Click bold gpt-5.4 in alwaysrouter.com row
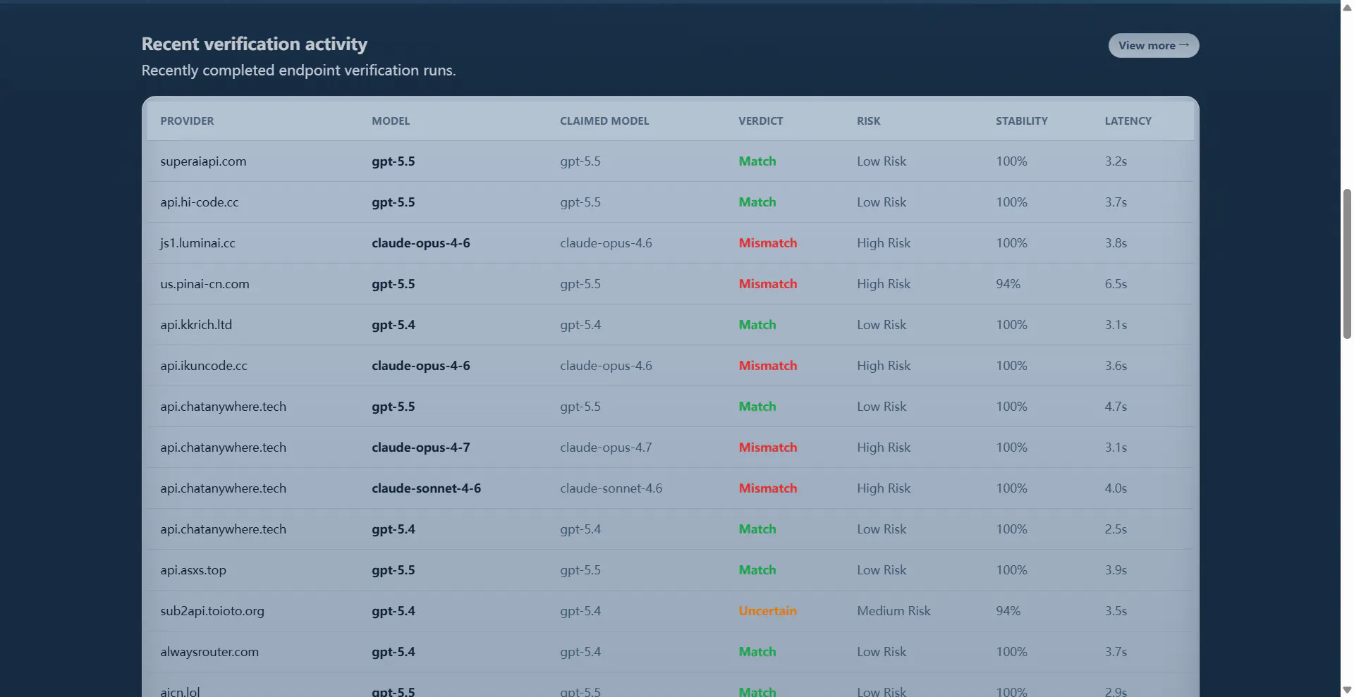The image size is (1354, 697). pos(394,652)
